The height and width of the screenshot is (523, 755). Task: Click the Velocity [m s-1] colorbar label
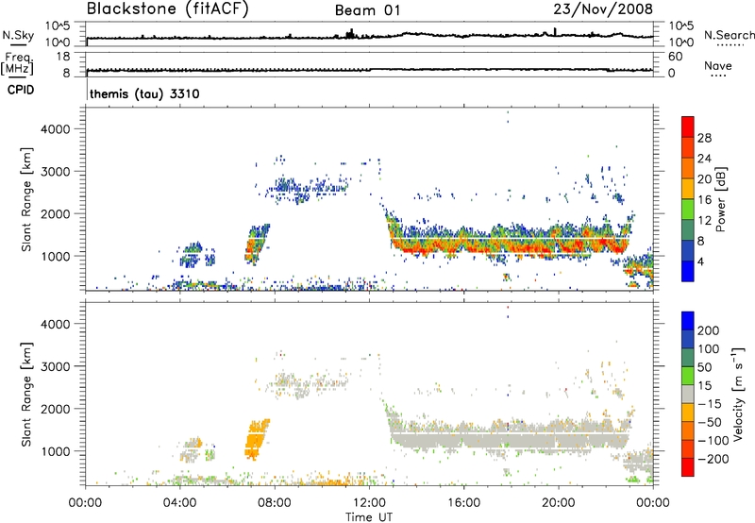[x=738, y=394]
